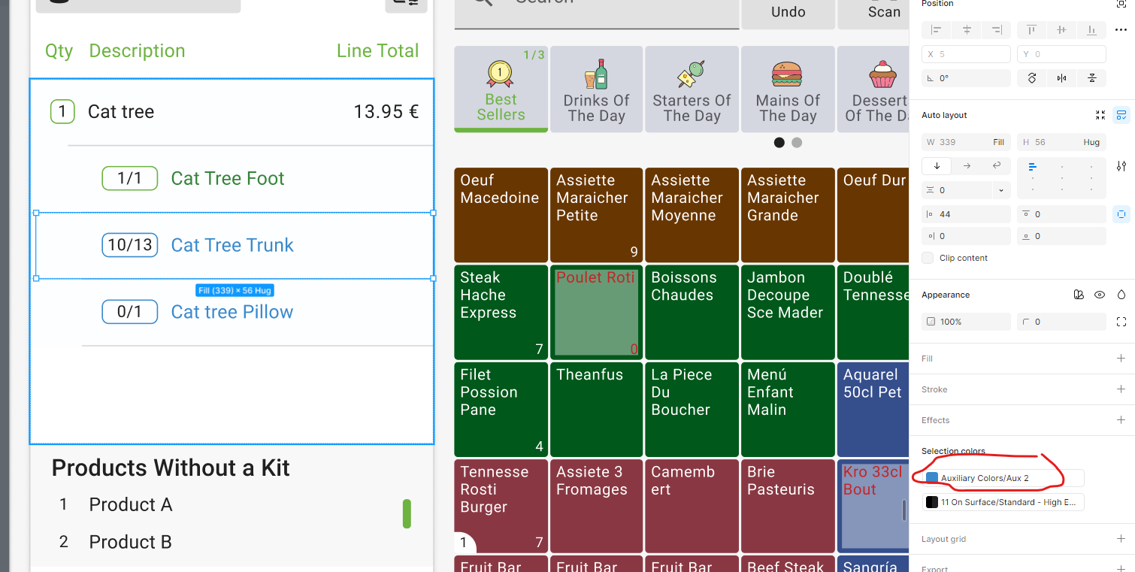Go to the second category page dot
Viewport: 1135px width, 572px height.
tap(797, 143)
